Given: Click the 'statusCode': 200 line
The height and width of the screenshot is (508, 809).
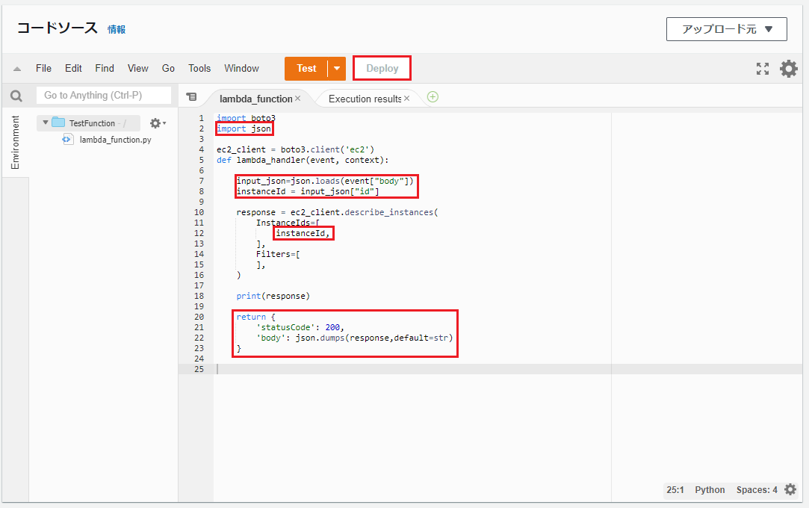Looking at the screenshot, I should pyautogui.click(x=300, y=327).
